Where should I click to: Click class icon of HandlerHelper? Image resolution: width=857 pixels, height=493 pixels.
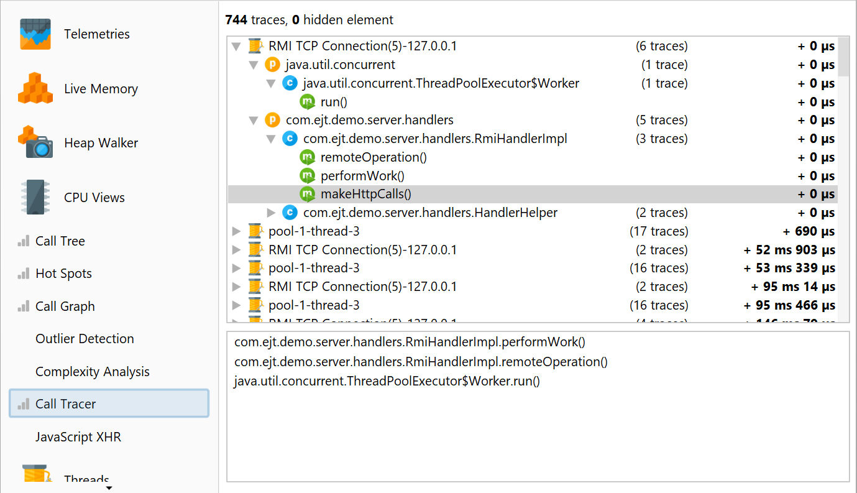click(x=290, y=213)
